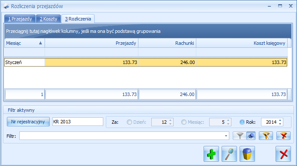This screenshot has height=166, width=297.
Task: Select the Dzień radio button
Action: tap(129, 122)
